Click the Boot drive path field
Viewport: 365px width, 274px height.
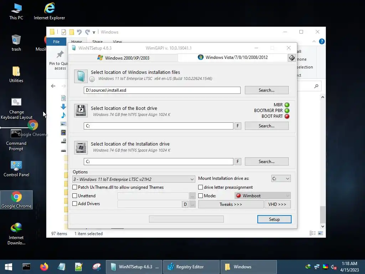[159, 126]
